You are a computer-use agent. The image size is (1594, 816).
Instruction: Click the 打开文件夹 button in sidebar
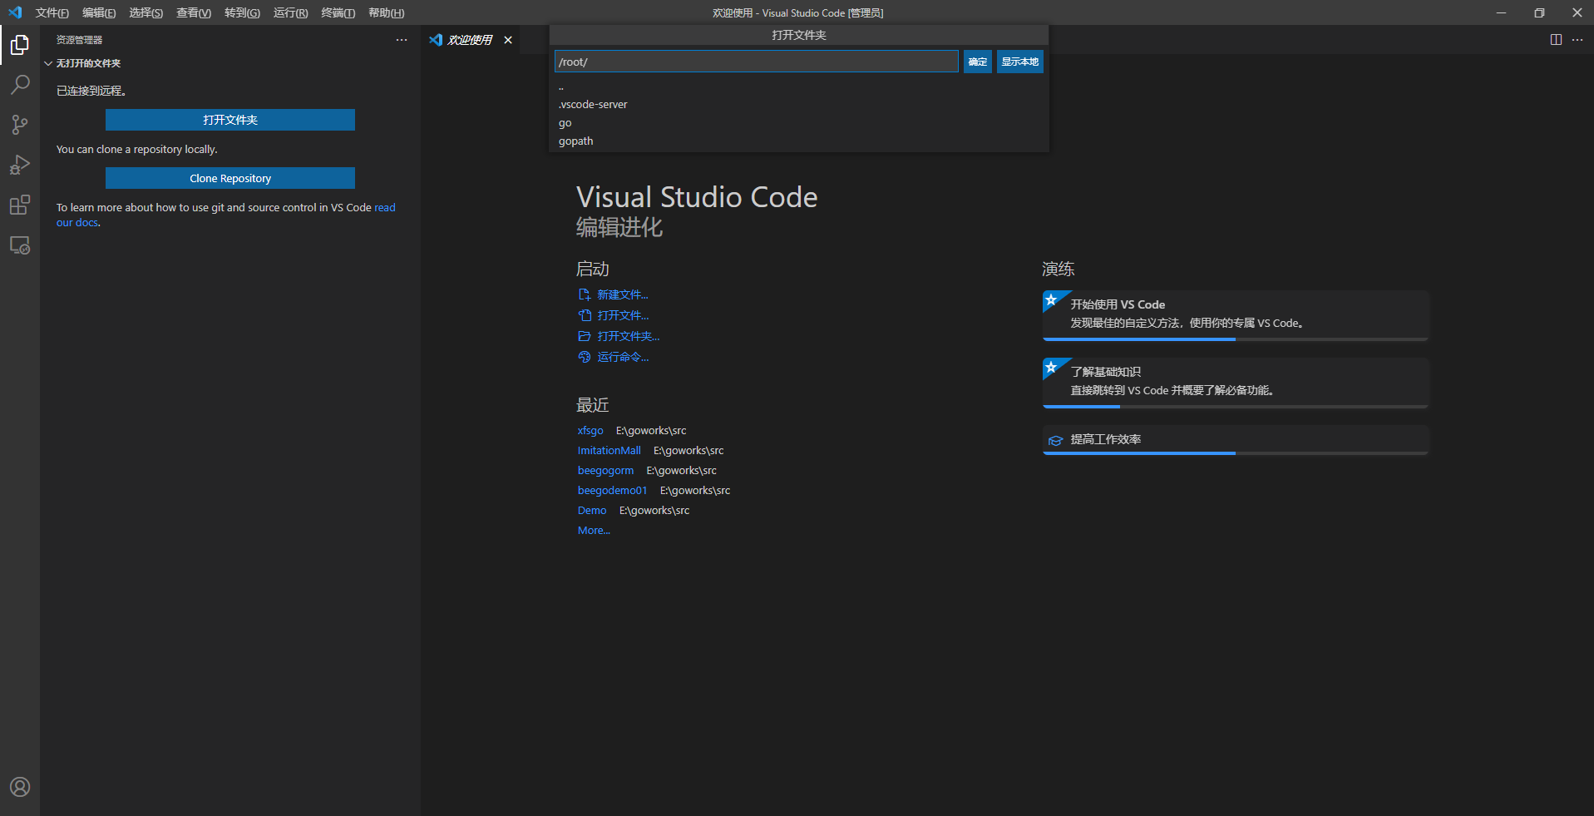tap(230, 120)
